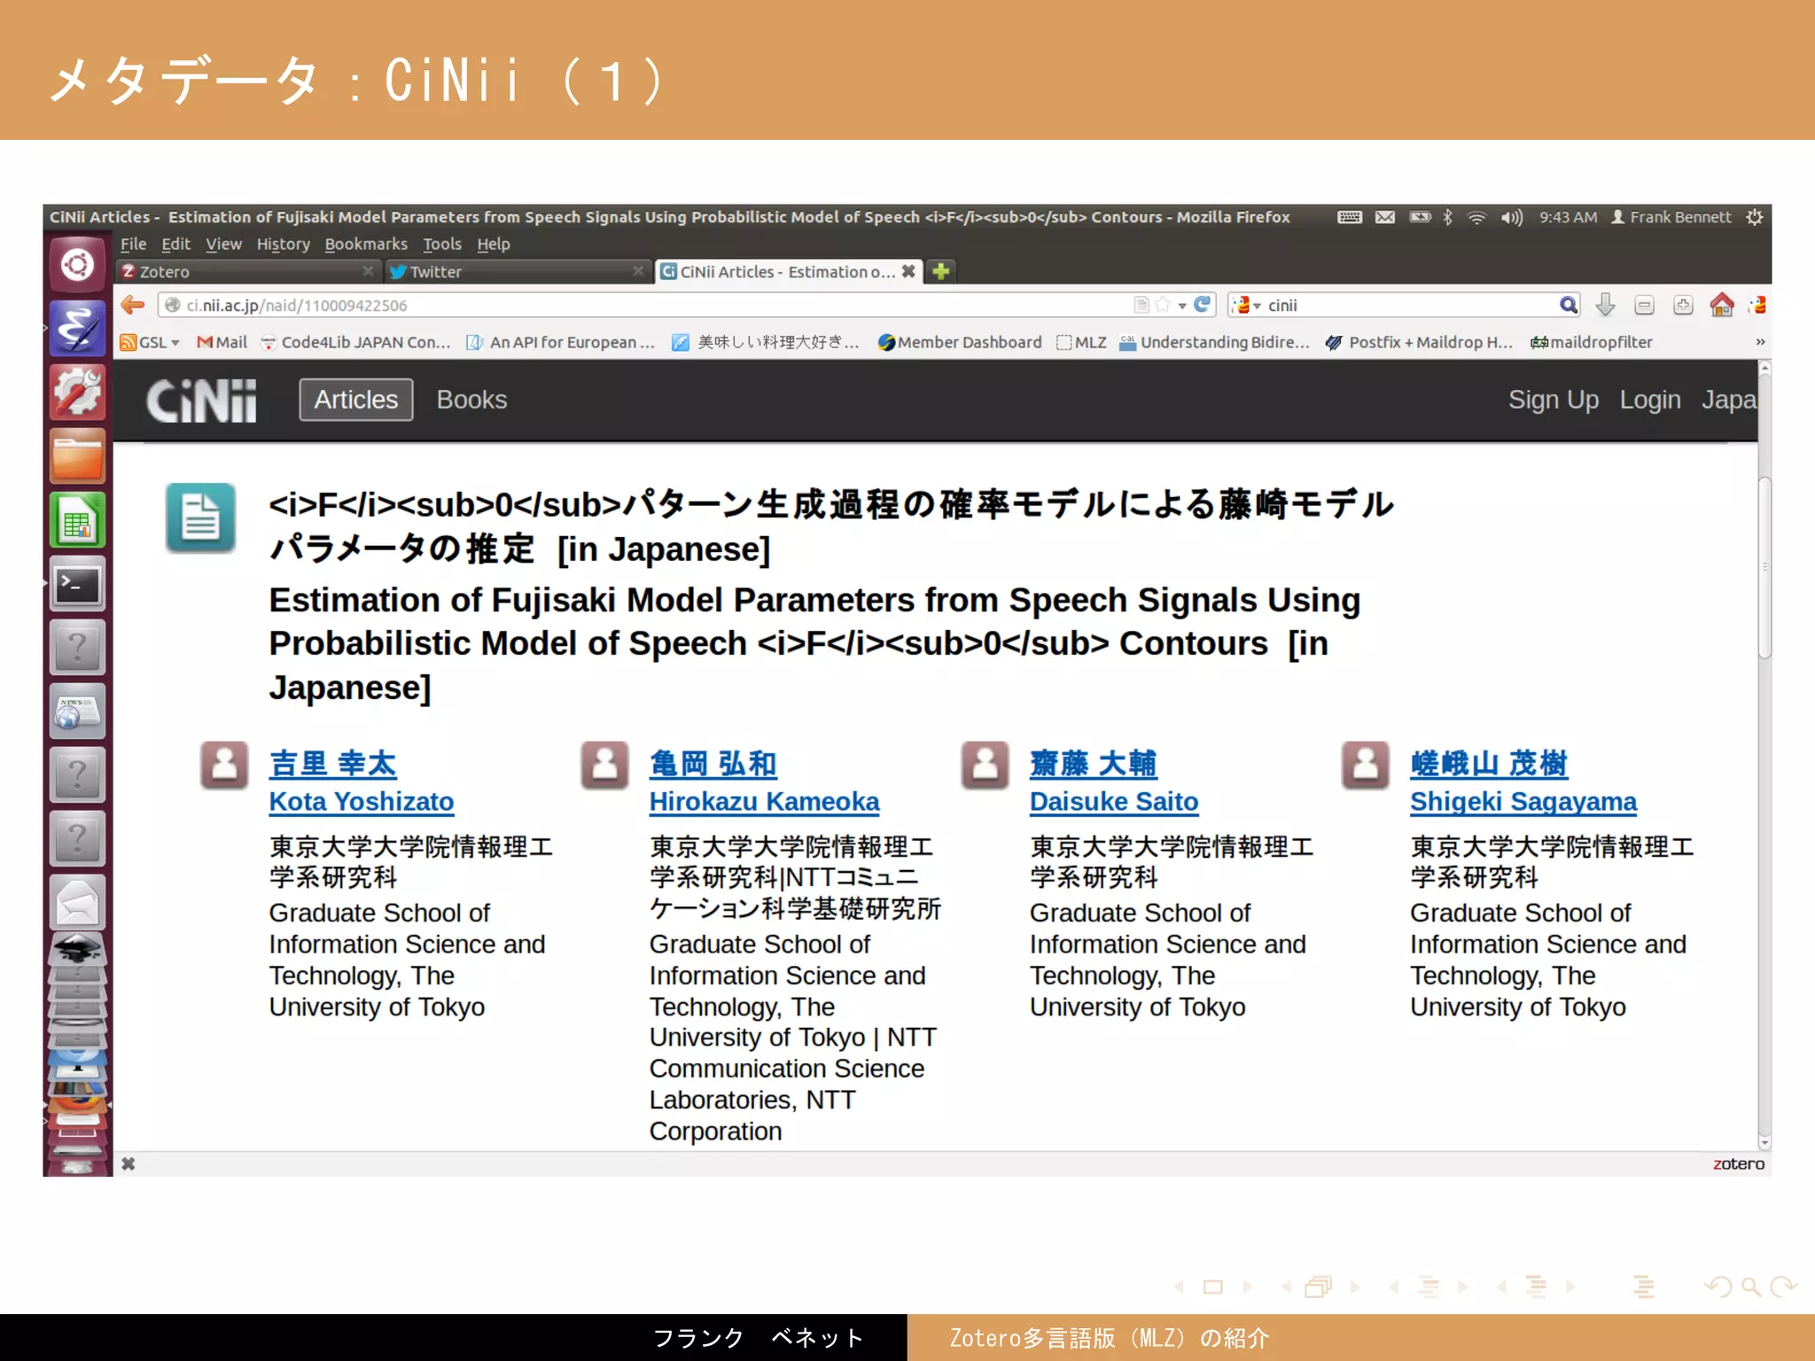Open LibreOffice Calc spreadsheet launcher icon
The width and height of the screenshot is (1815, 1361).
coord(77,520)
